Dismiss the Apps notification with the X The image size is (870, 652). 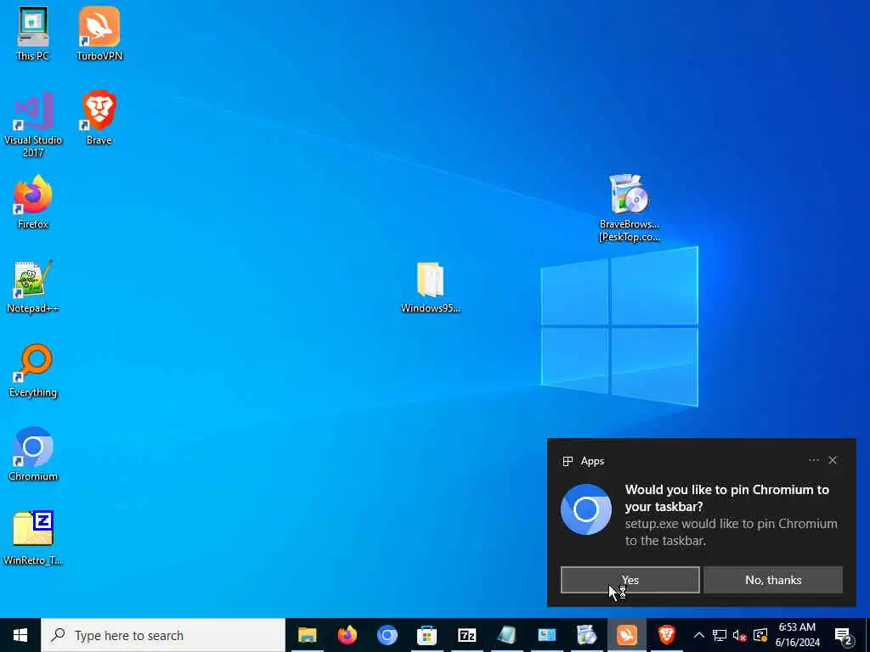click(833, 460)
